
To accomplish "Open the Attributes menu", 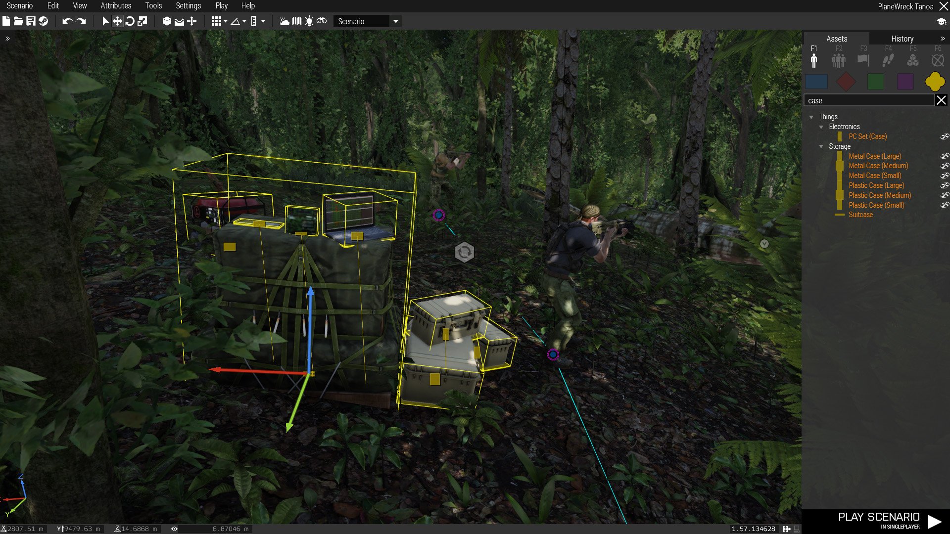I will point(116,6).
